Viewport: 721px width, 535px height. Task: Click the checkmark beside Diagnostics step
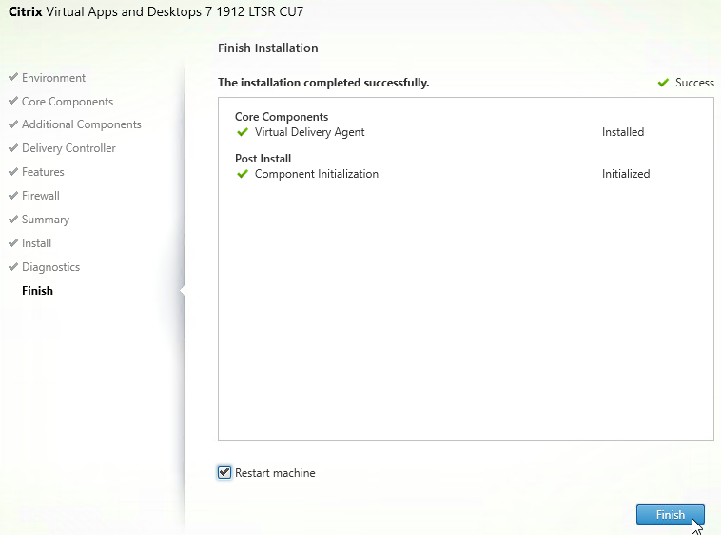[13, 267]
